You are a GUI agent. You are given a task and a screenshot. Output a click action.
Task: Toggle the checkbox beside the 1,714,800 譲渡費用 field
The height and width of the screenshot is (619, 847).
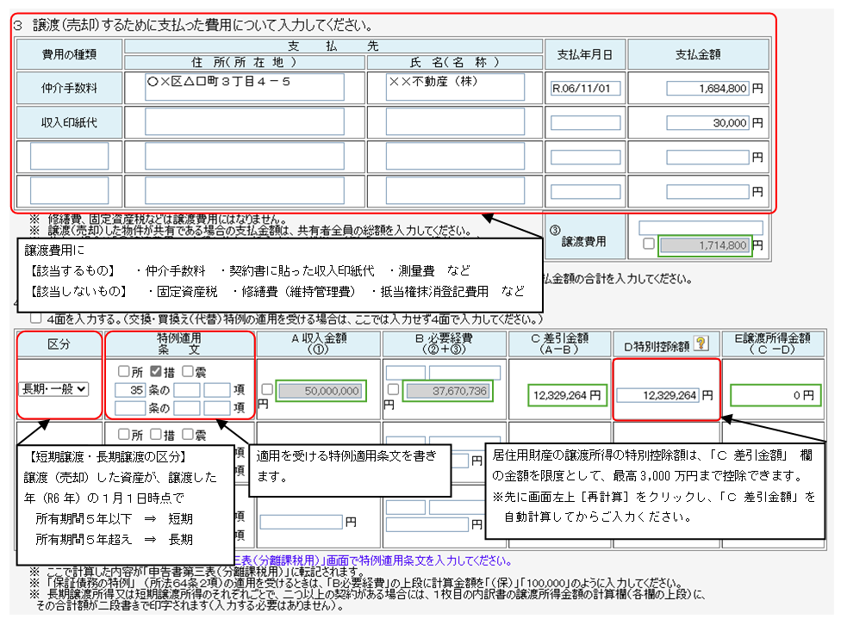(x=648, y=244)
